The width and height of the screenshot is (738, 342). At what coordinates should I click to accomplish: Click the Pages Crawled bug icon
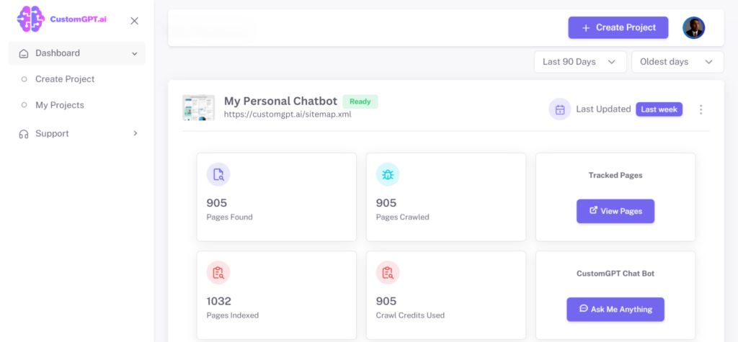[388, 174]
